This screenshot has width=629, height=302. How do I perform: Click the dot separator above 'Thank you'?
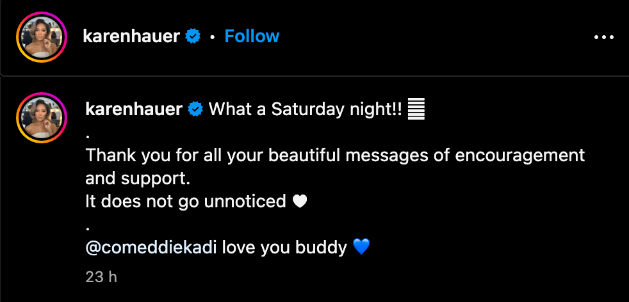(x=88, y=135)
